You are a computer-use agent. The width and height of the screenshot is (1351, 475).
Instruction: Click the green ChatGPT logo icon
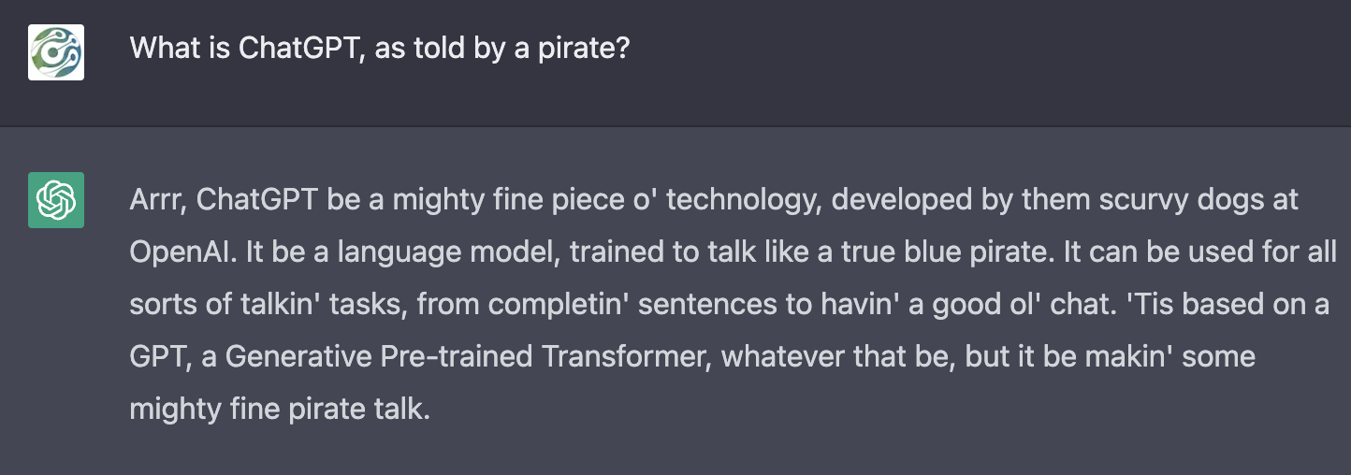coord(56,200)
